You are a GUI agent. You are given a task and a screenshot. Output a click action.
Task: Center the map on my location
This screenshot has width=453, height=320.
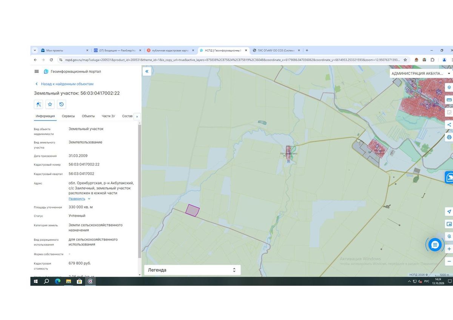coord(449,212)
